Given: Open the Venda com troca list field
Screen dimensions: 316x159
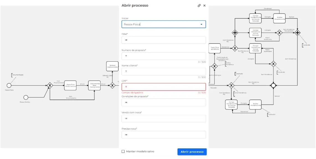Looking at the screenshot, I should point(164,118).
